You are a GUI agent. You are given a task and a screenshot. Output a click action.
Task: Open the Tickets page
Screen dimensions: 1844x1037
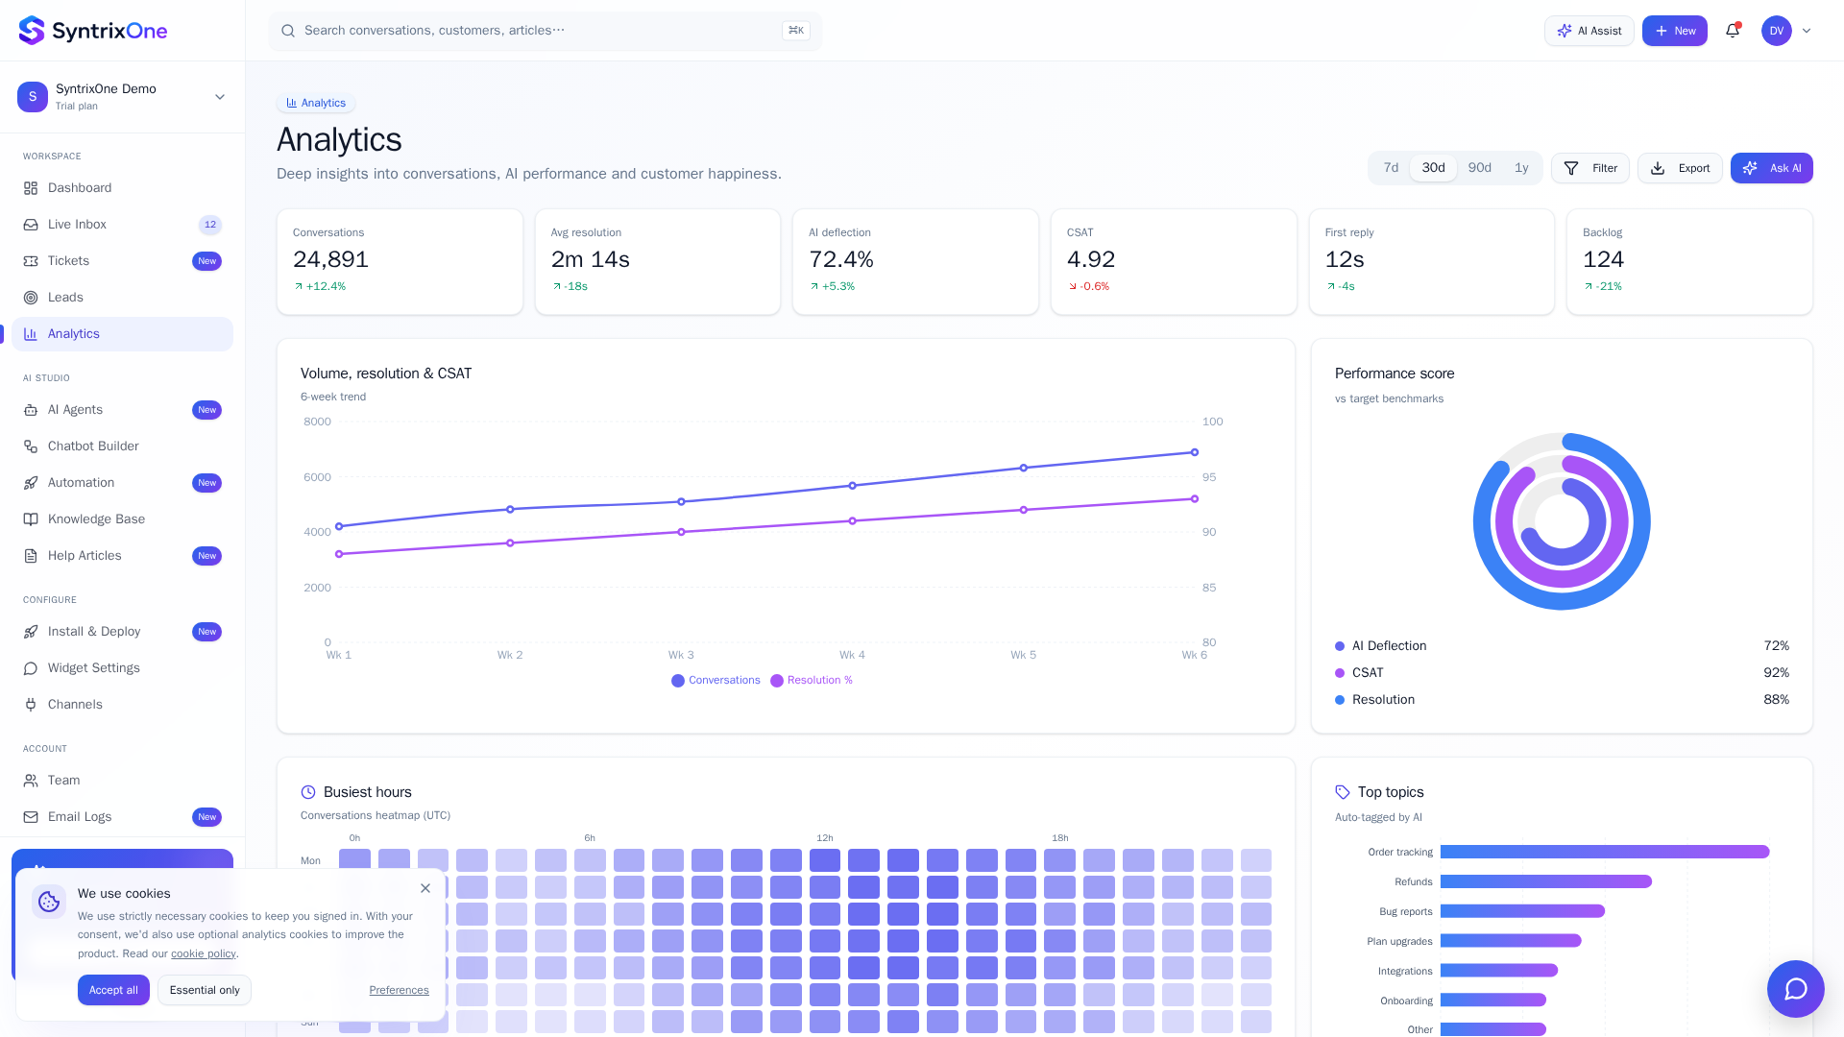[x=122, y=261]
